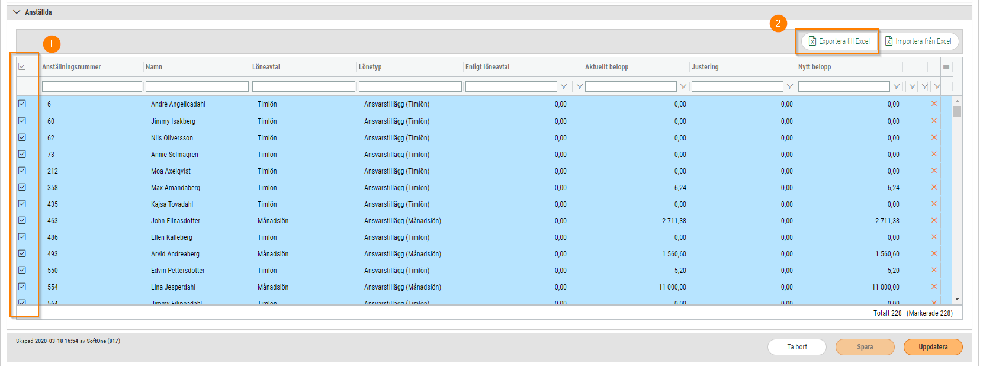
Task: Click the Ta bort button
Action: [797, 347]
